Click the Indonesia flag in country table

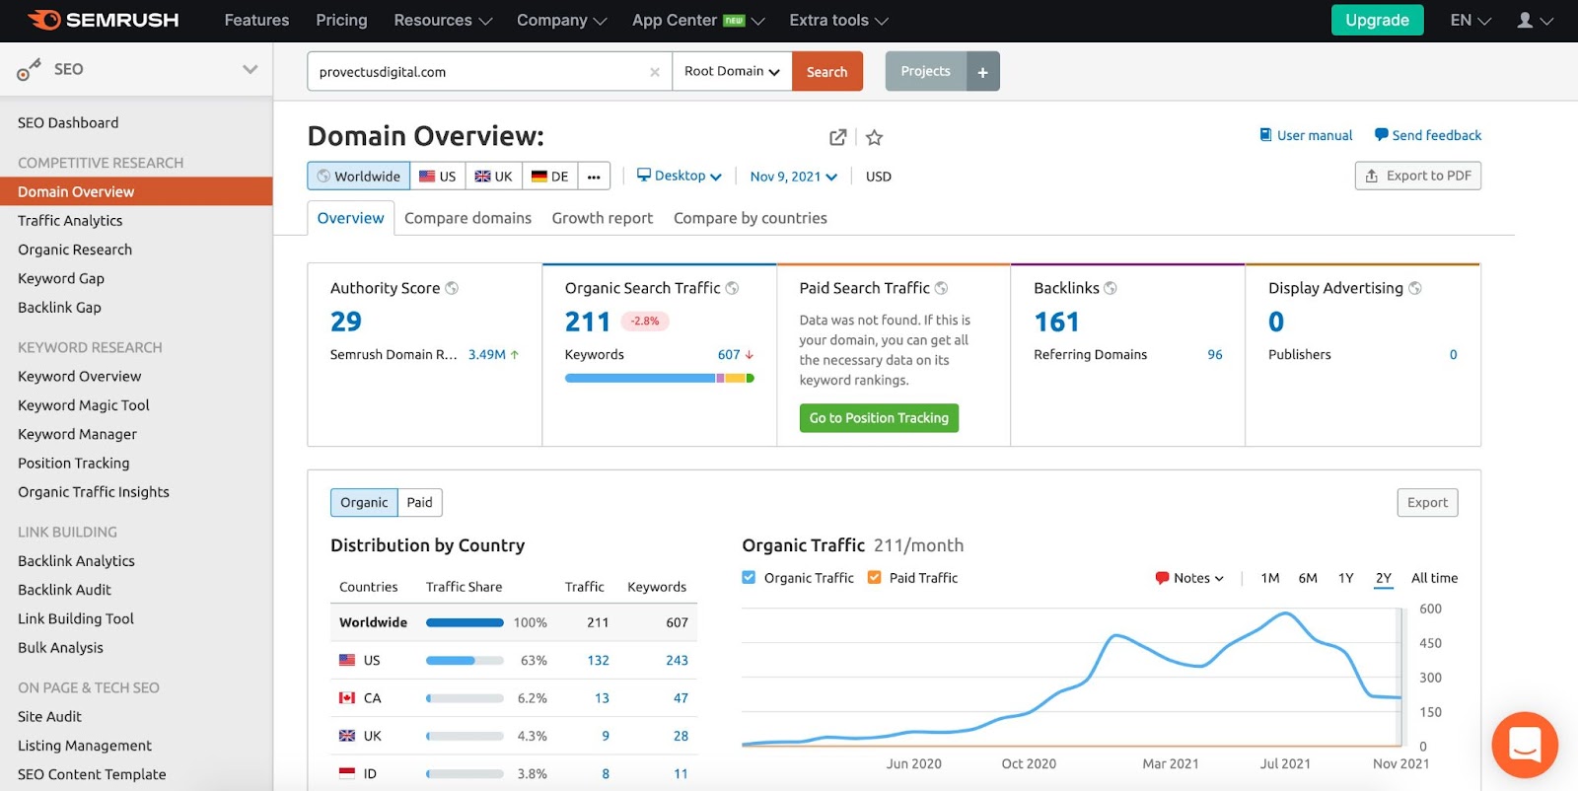point(347,774)
